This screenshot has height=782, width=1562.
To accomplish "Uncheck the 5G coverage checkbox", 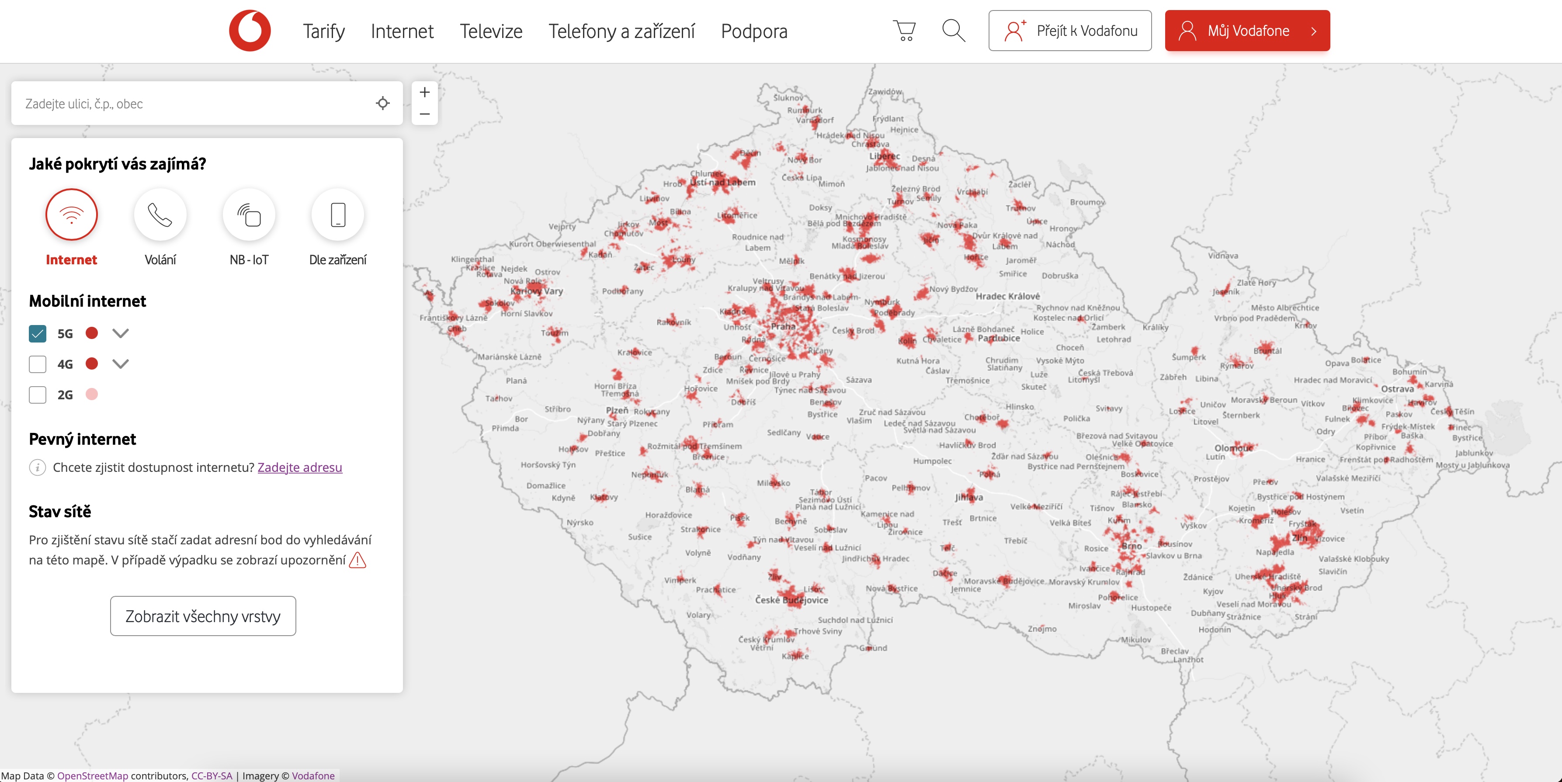I will tap(38, 333).
